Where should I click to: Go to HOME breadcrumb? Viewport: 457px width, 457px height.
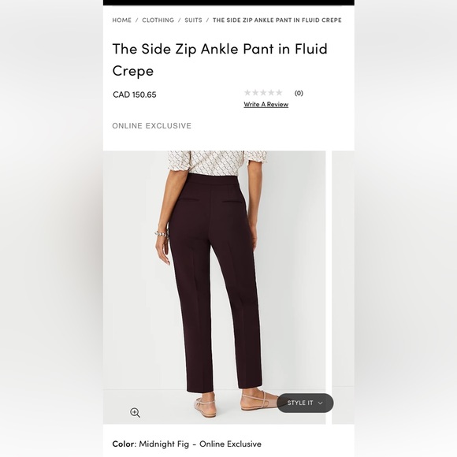tap(122, 20)
